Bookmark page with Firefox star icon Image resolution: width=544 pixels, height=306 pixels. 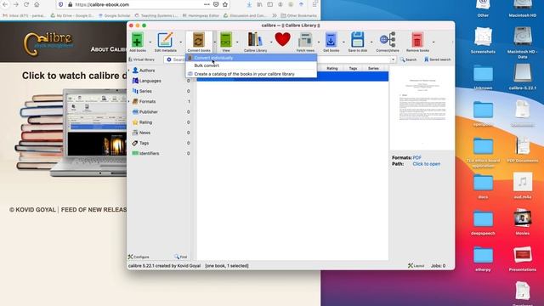click(x=225, y=4)
